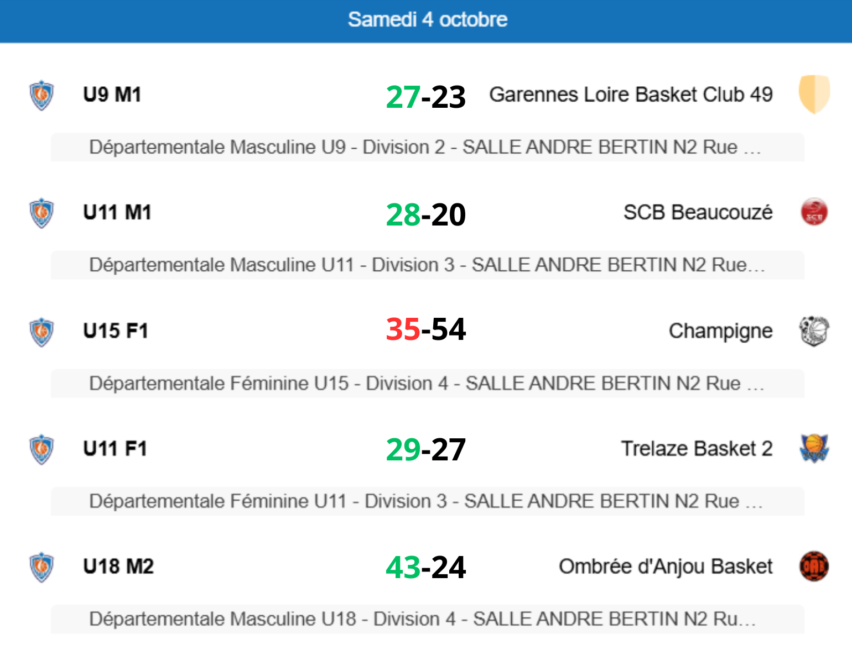The height and width of the screenshot is (645, 852).
Task: Open the U9 M1 team link
Action: (112, 95)
